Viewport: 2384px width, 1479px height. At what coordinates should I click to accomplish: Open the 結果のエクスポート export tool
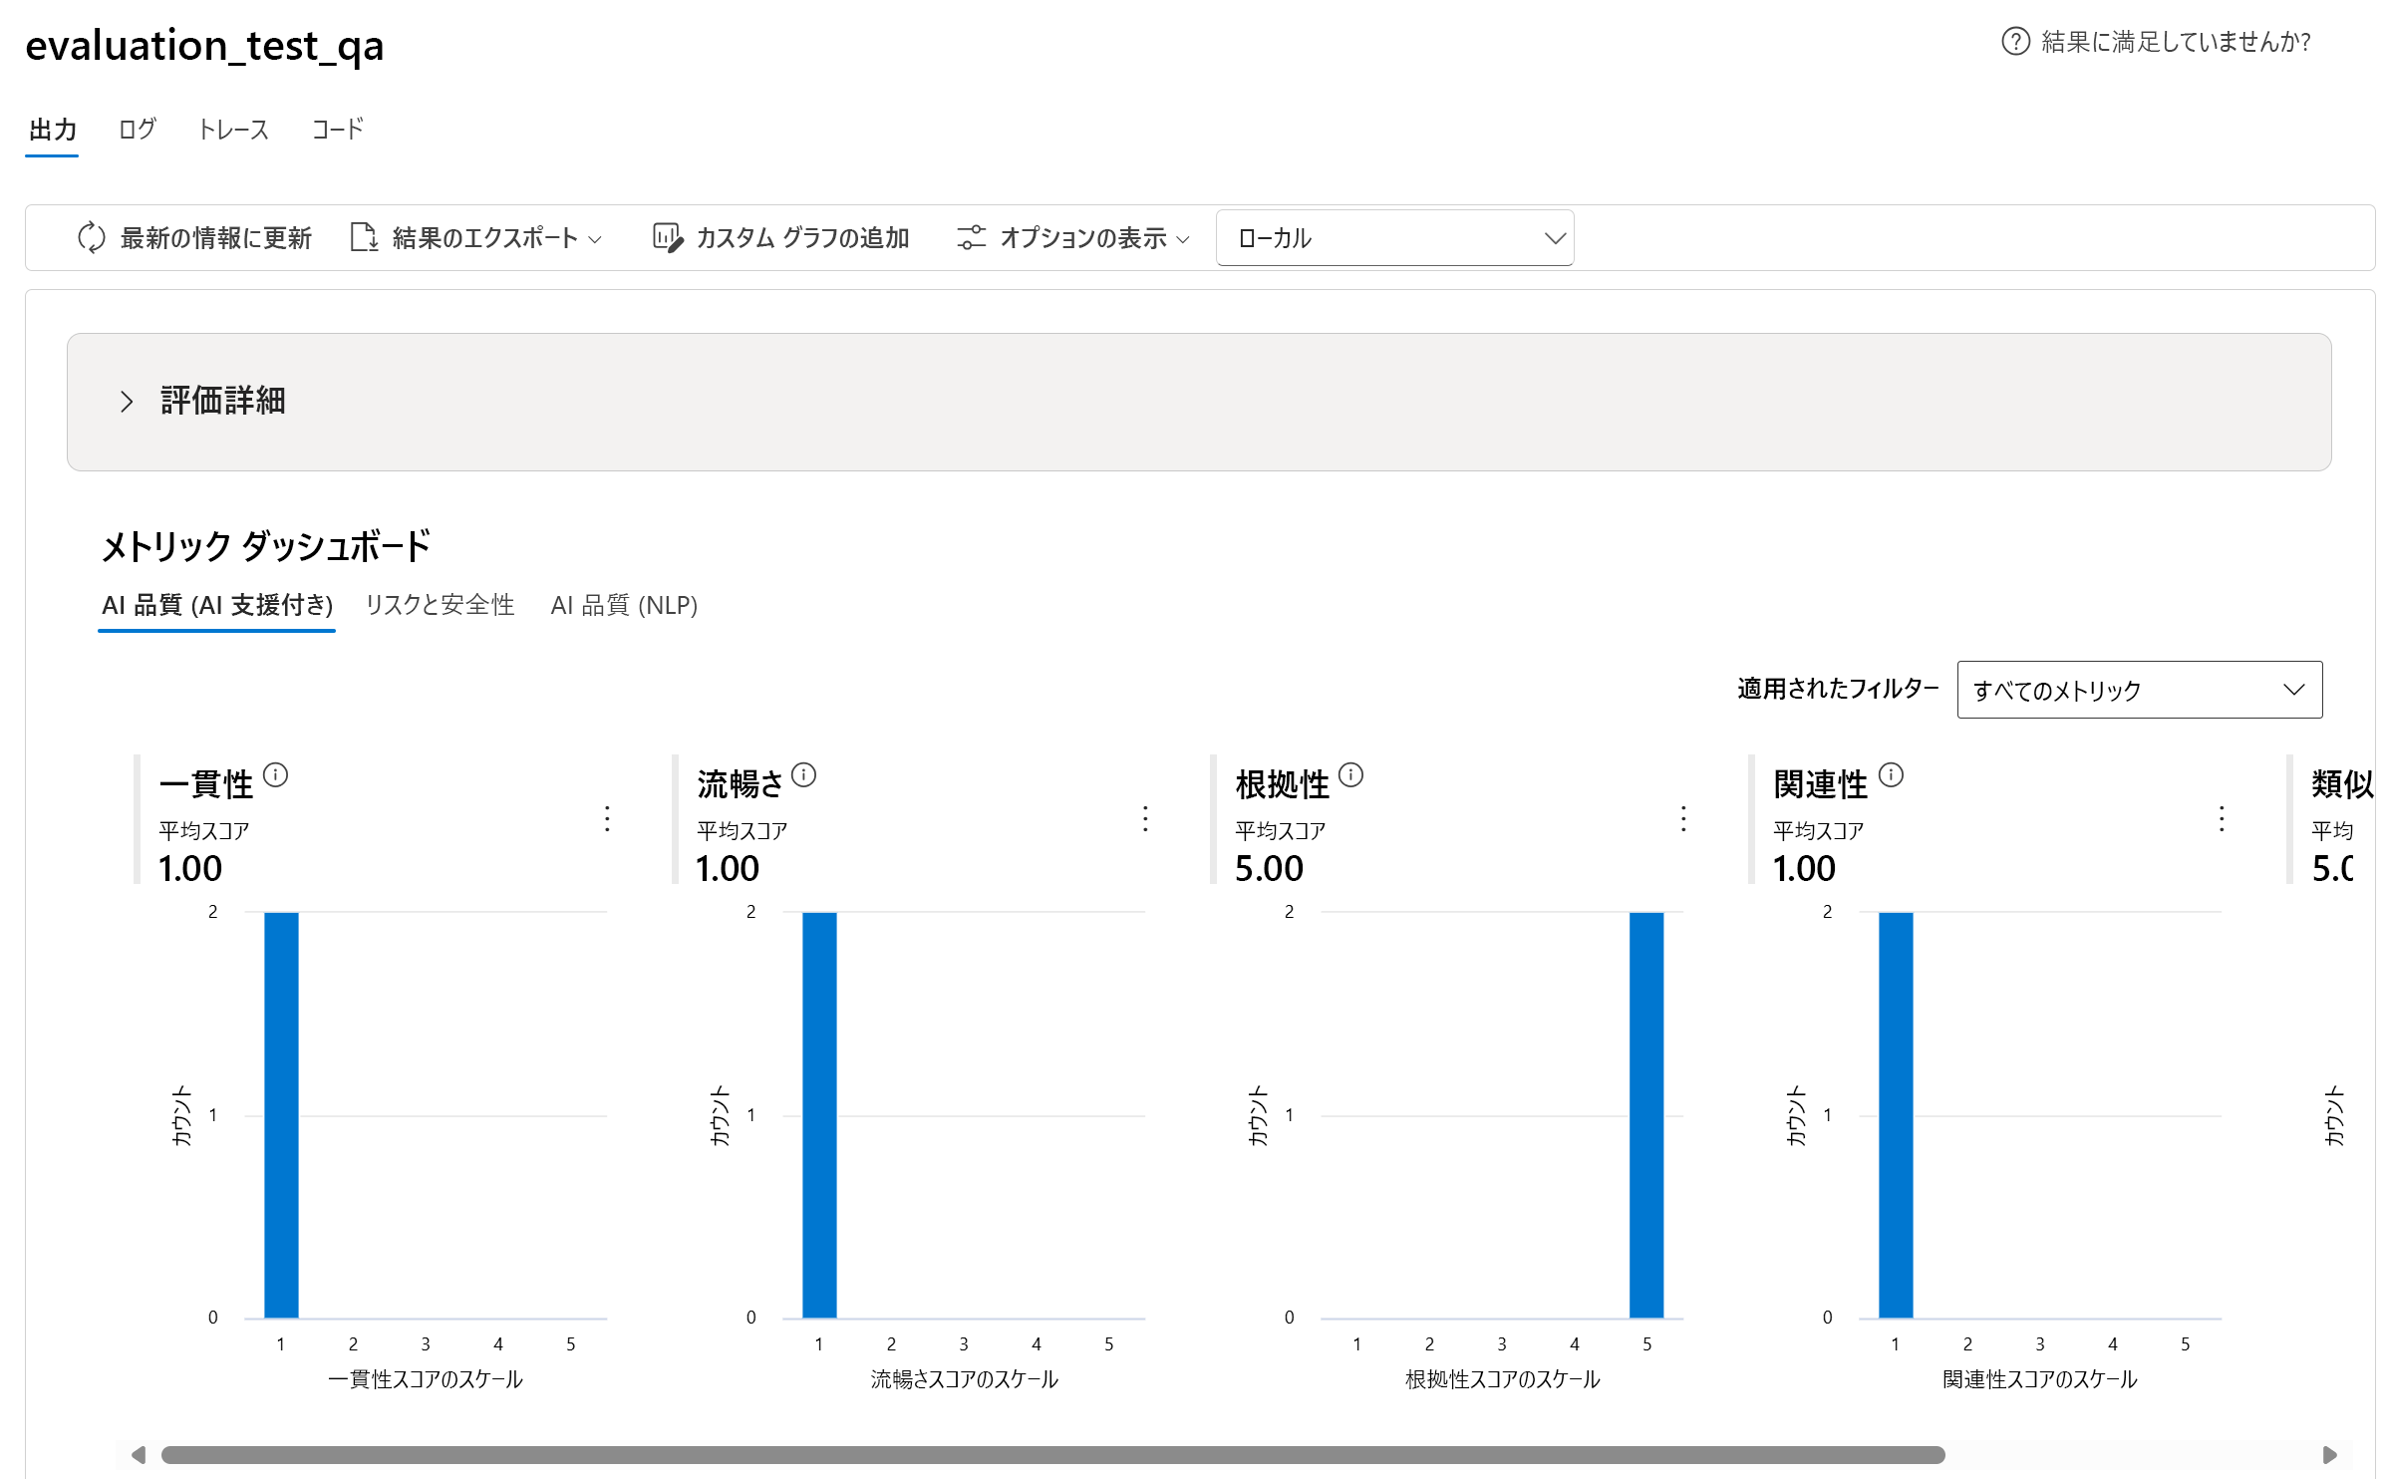coord(365,237)
